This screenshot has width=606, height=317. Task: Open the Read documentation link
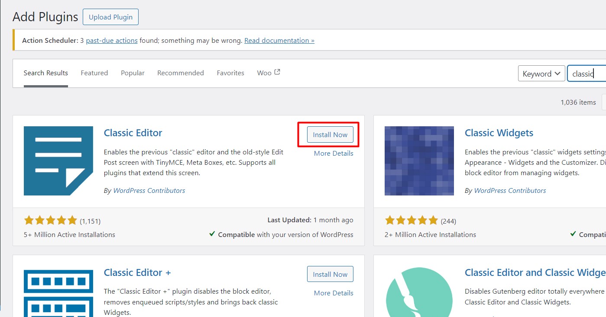[279, 40]
